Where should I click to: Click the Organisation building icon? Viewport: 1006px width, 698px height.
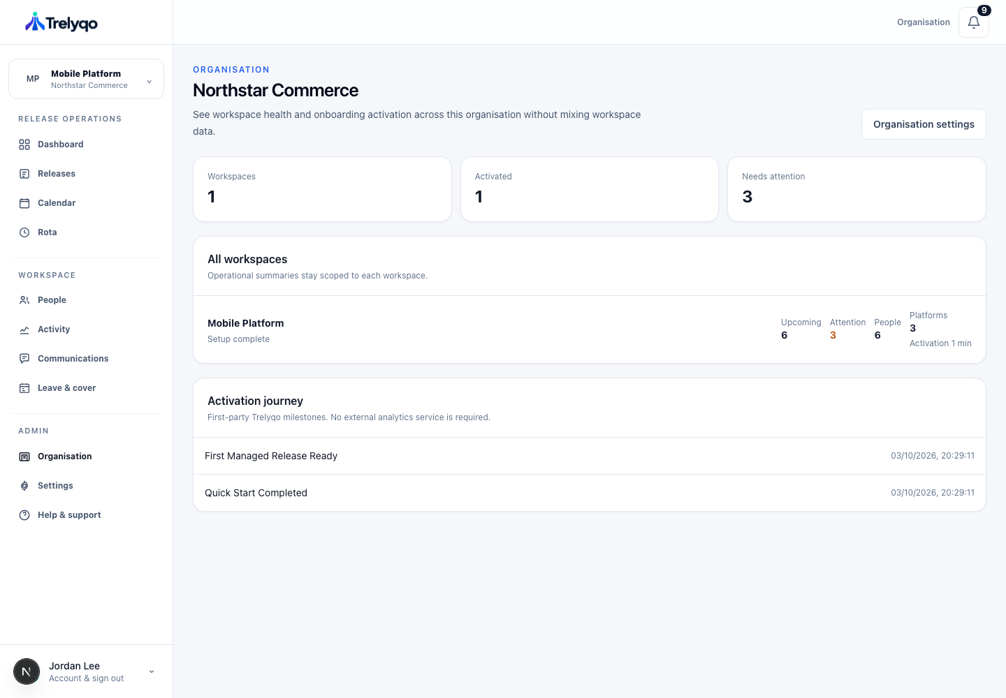click(24, 456)
